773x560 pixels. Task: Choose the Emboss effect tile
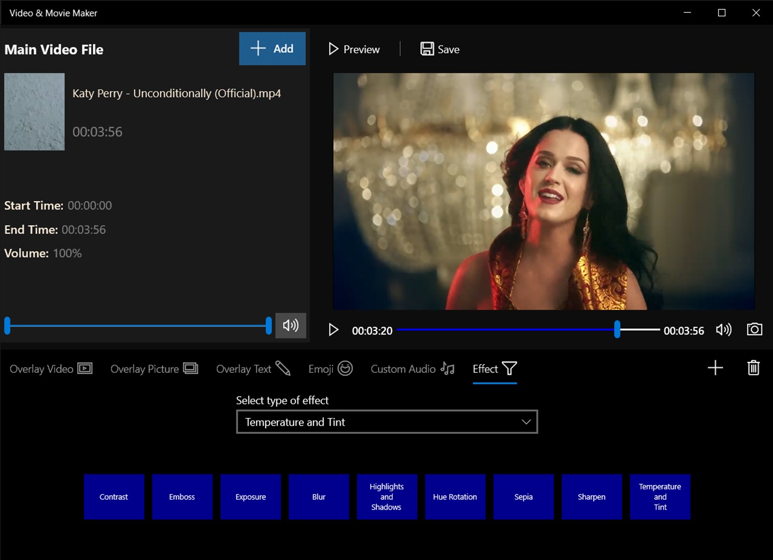click(x=182, y=497)
